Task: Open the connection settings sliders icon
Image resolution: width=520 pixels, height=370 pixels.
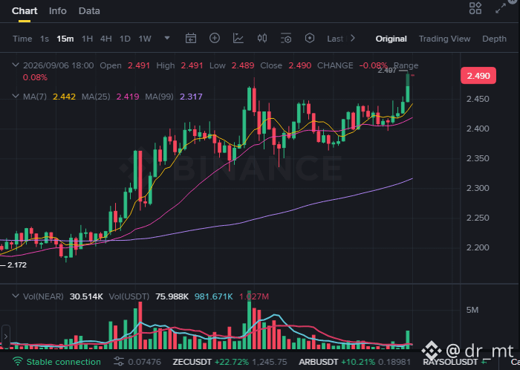Action: [x=118, y=362]
